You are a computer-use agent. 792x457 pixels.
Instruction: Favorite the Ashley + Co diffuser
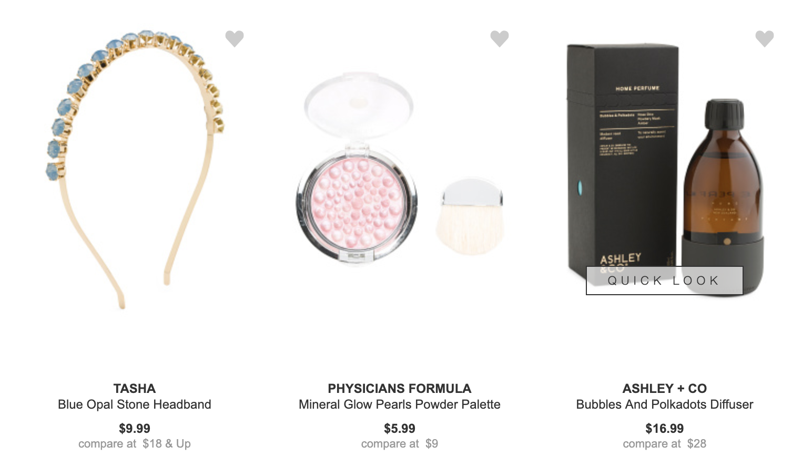765,38
